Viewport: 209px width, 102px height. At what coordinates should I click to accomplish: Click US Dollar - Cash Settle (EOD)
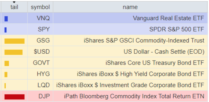coord(164,52)
